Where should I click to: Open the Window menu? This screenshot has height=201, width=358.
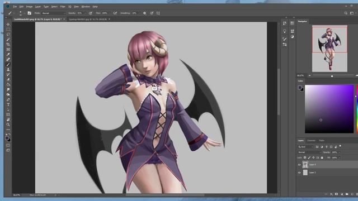pos(86,7)
